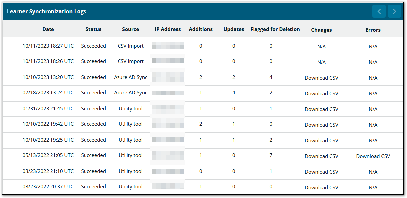The height and width of the screenshot is (198, 407).
Task: Sort logs by the Updates column
Action: (x=234, y=29)
